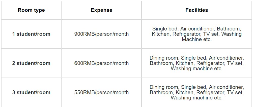Click the 900RMB/person/month expense cell

pos(101,34)
